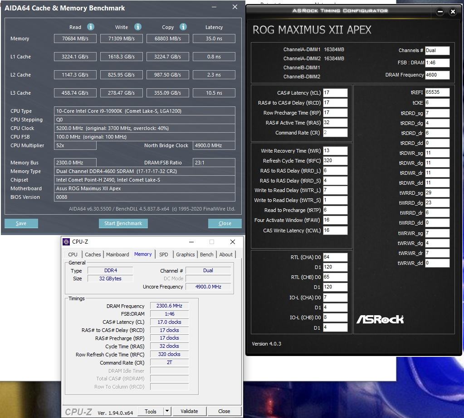Click the FSB : DRAM ratio field in ASRock
The image size is (464, 418).
pyautogui.click(x=437, y=62)
